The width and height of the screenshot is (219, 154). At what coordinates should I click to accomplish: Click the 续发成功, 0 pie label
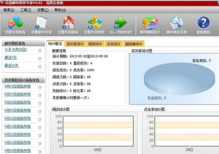pyautogui.click(x=202, y=60)
